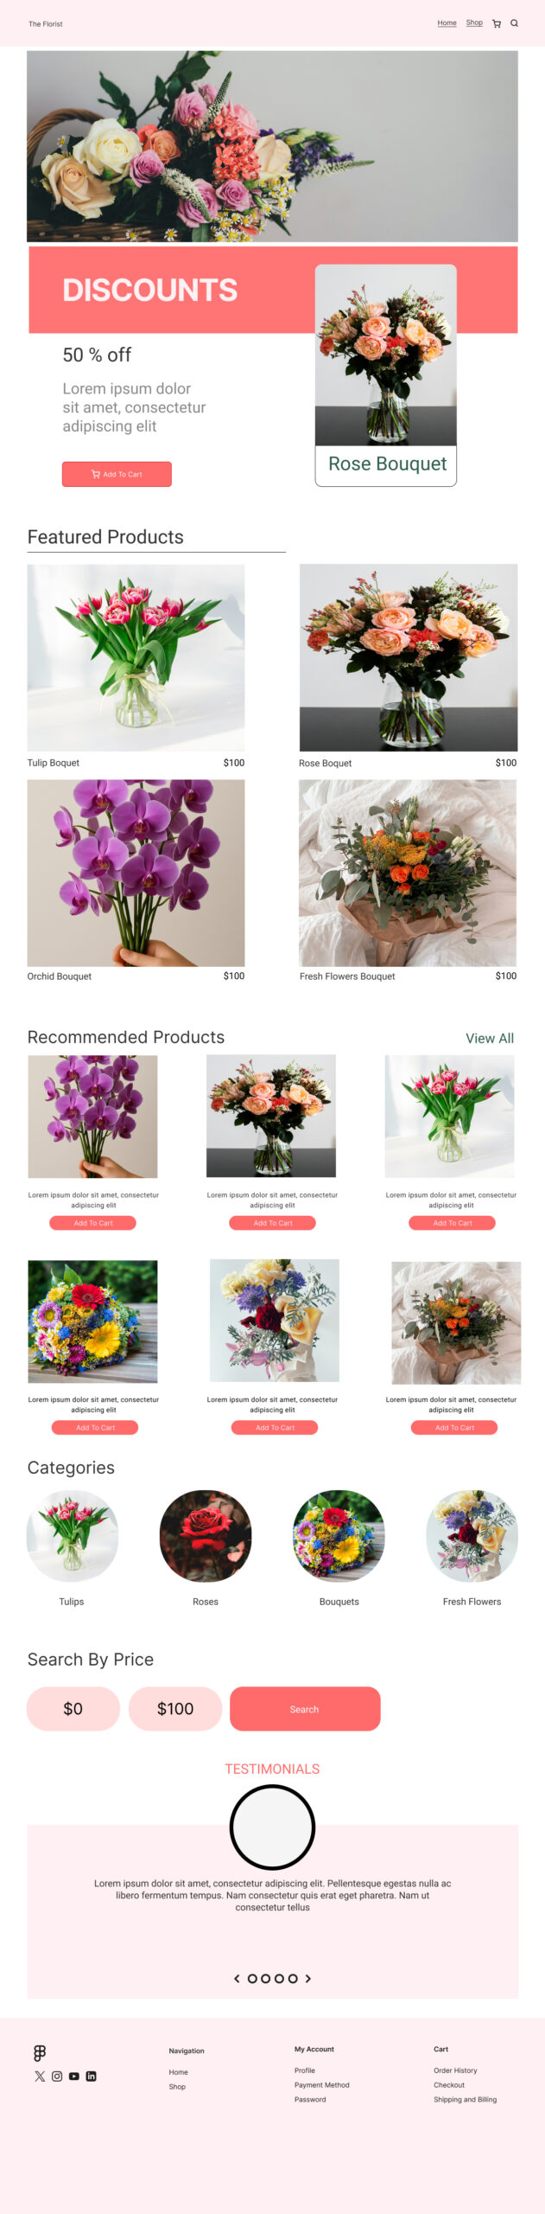Select the last testimonial pagination dot
This screenshot has height=2214, width=545.
293,1978
